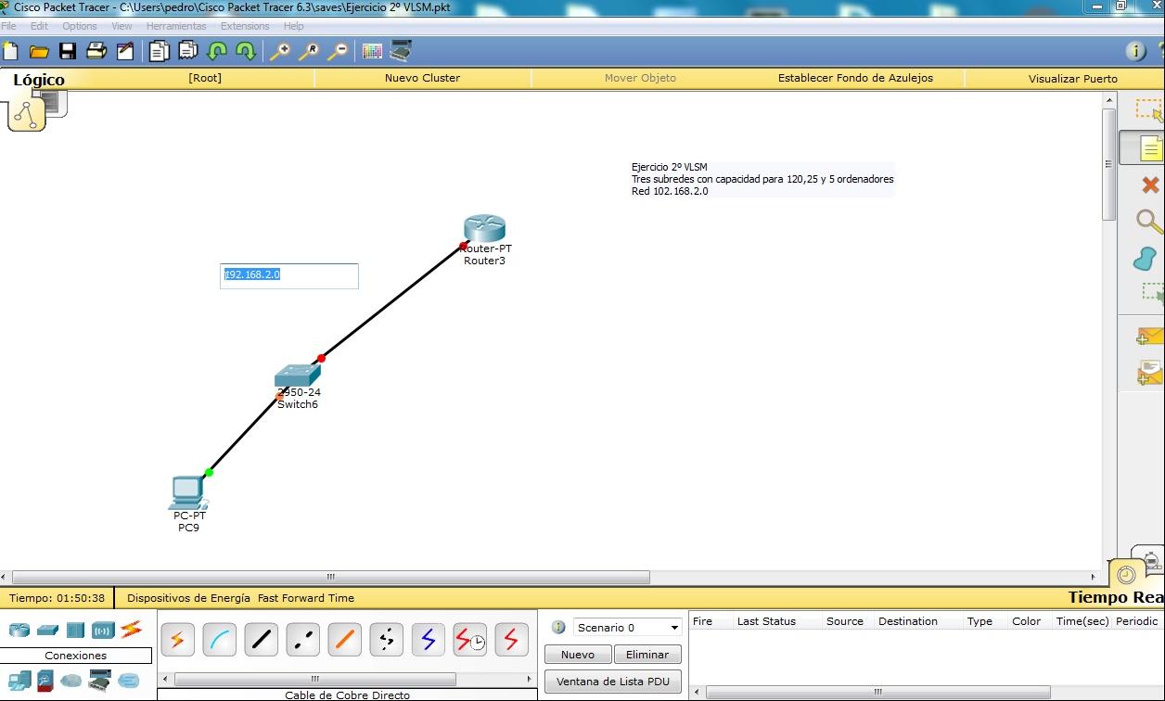Choose the Delete tool red X

coord(1150,185)
